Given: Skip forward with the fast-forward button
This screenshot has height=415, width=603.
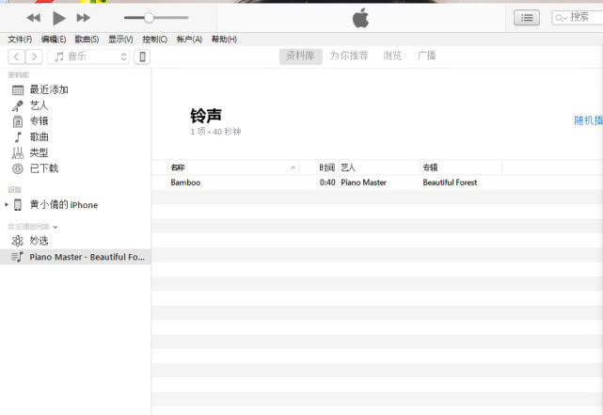Looking at the screenshot, I should click(83, 18).
